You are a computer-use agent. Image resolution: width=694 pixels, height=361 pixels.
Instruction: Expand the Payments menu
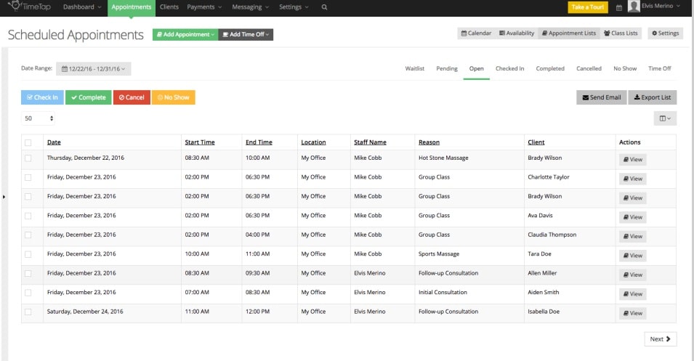pos(204,7)
